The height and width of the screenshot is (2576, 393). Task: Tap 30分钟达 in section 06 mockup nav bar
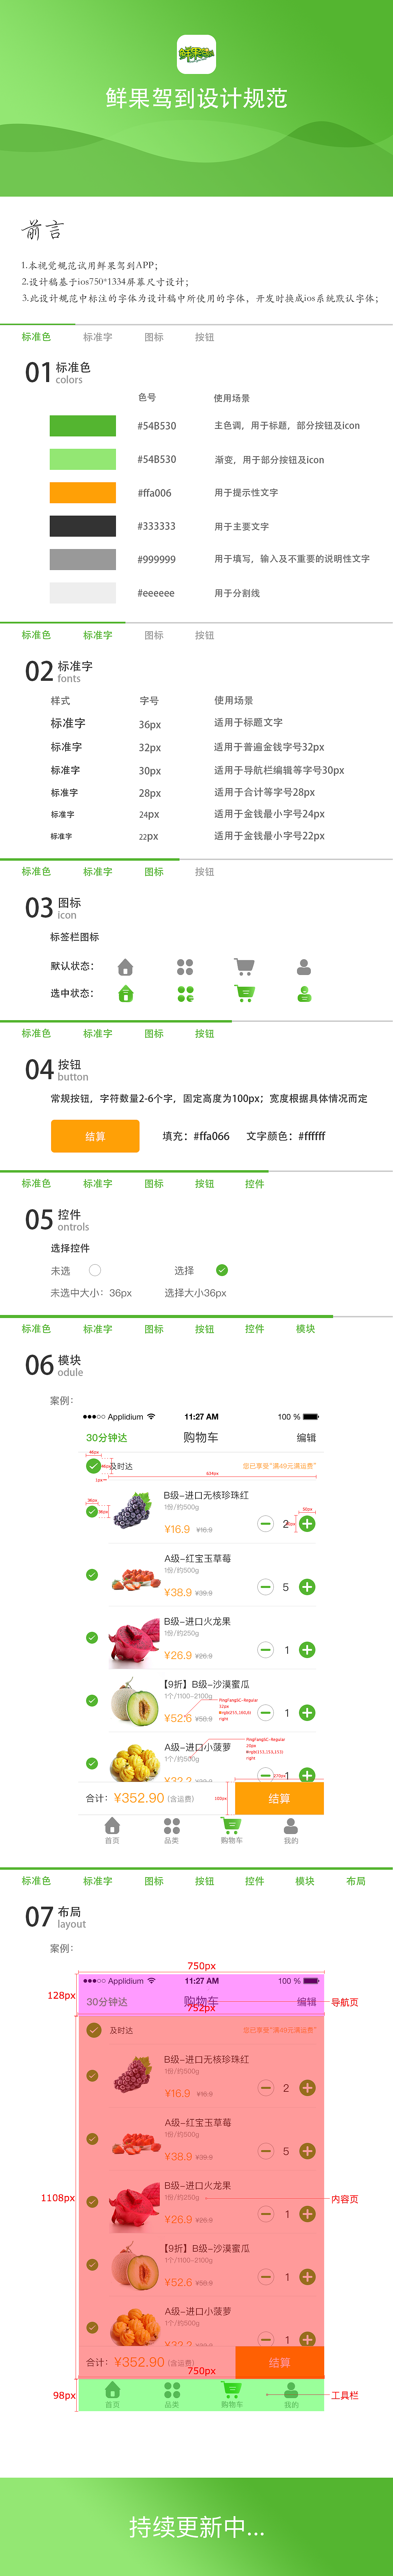107,1438
